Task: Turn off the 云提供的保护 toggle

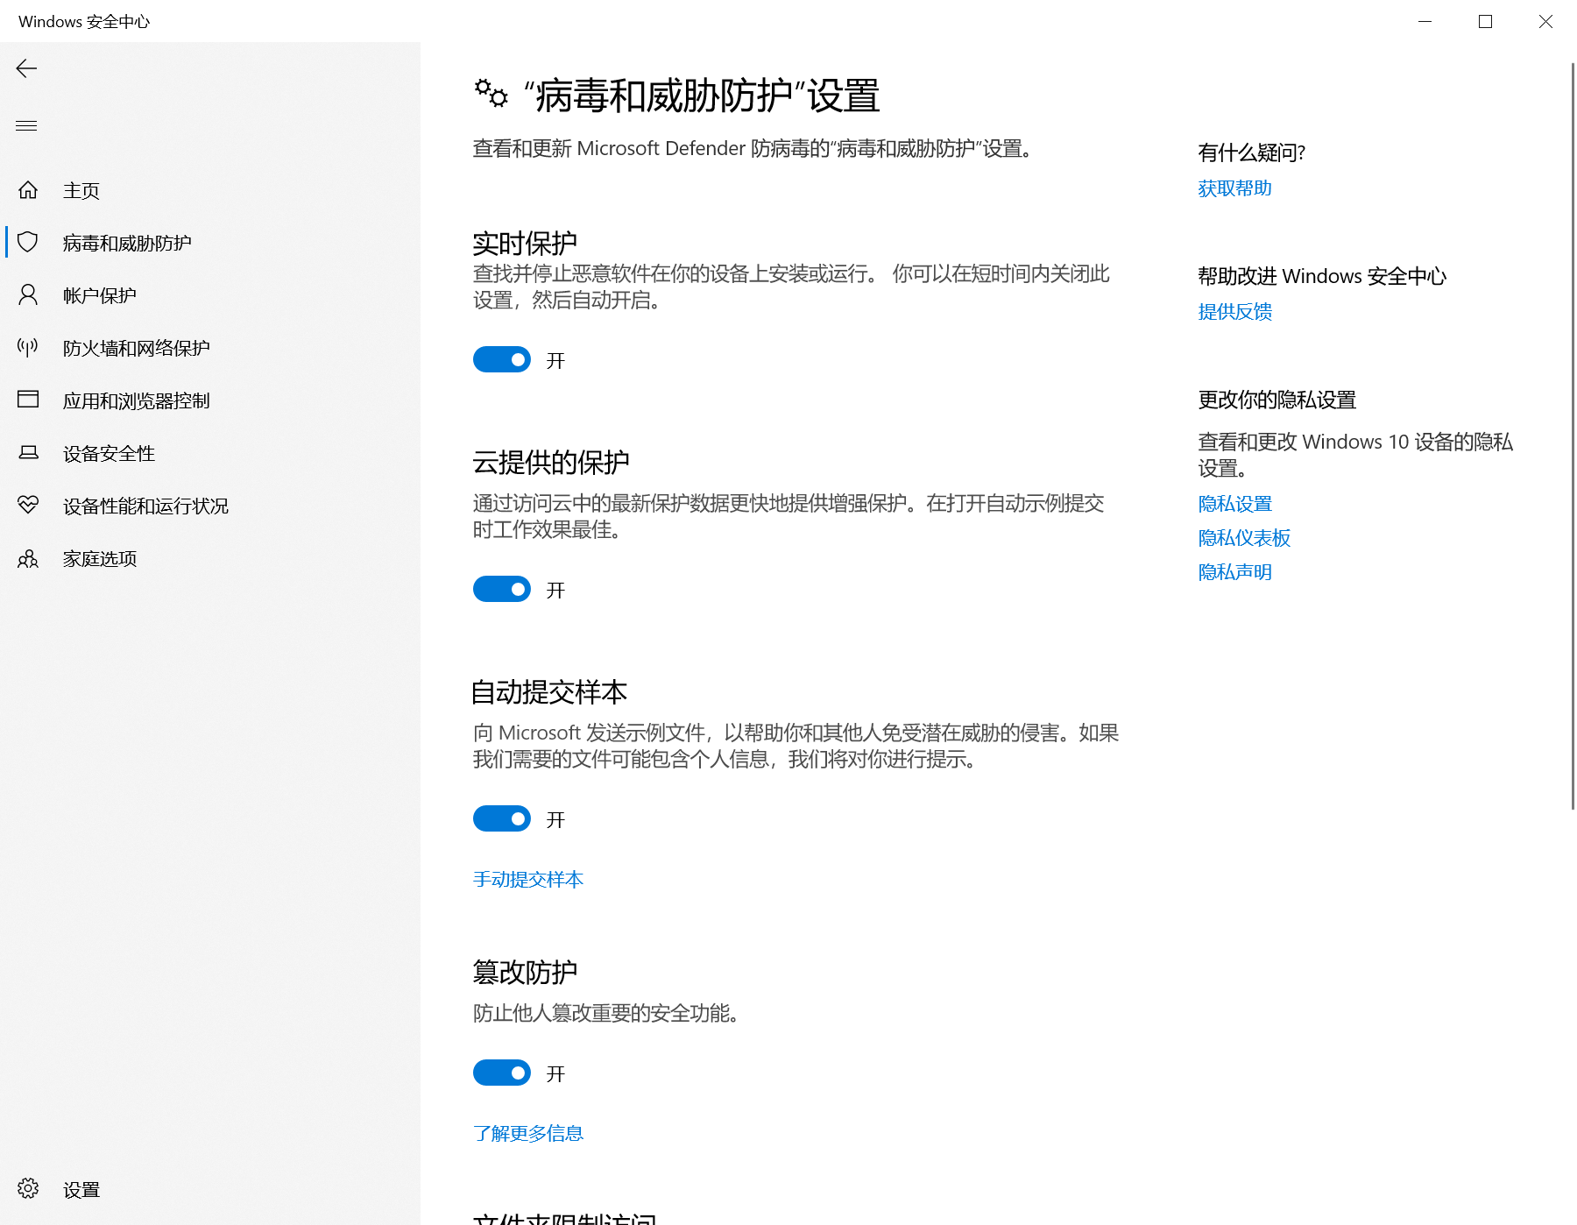Action: pyautogui.click(x=502, y=589)
